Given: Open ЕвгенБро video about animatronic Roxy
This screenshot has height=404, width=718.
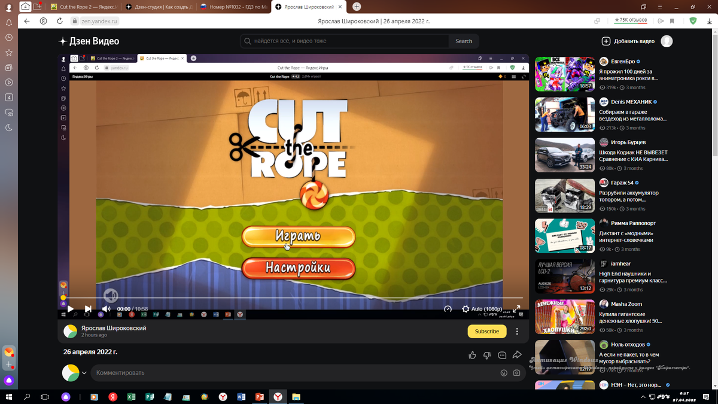Looking at the screenshot, I should 628,74.
